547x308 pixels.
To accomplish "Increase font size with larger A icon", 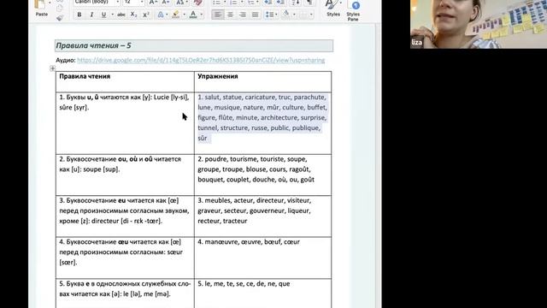I will click(x=152, y=3).
